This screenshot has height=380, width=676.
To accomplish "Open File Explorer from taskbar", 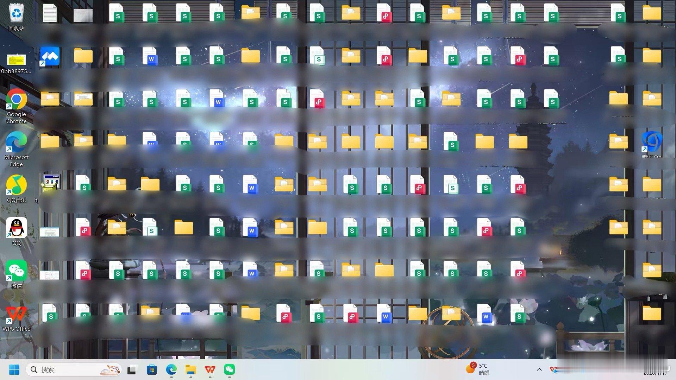I will point(191,369).
